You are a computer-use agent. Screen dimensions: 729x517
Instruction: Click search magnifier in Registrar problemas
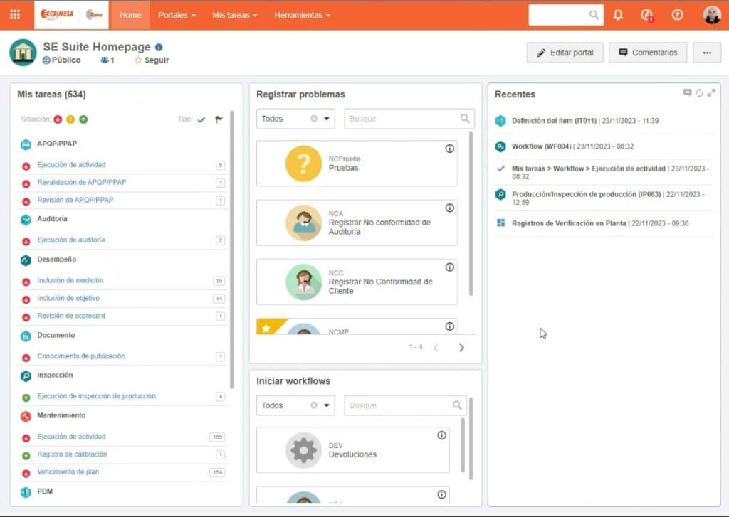pos(465,119)
